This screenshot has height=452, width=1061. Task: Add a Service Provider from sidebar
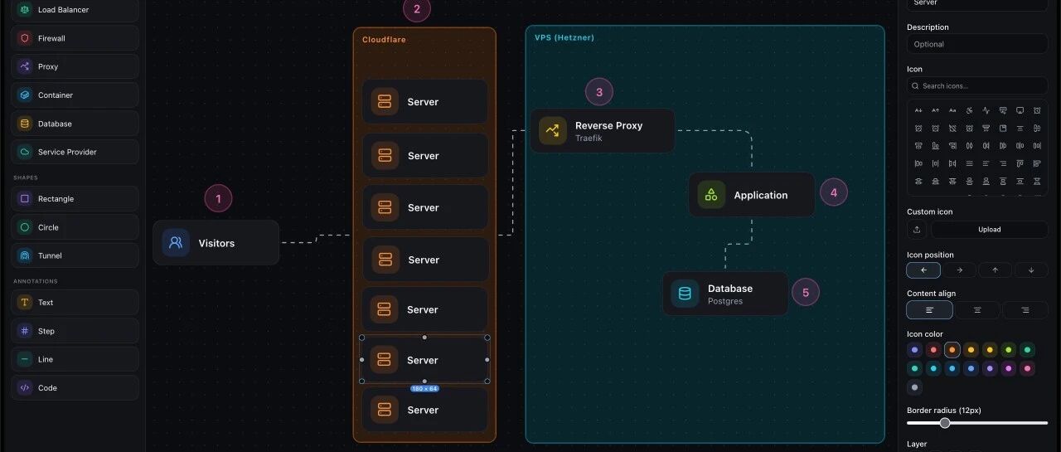click(x=75, y=152)
